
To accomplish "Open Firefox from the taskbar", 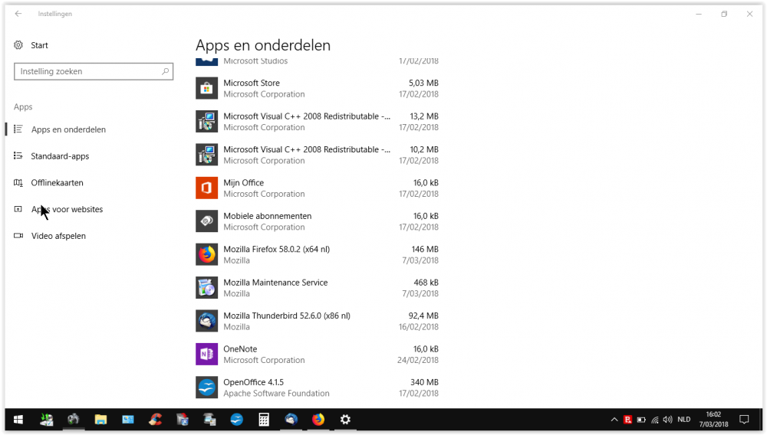I will click(x=318, y=420).
